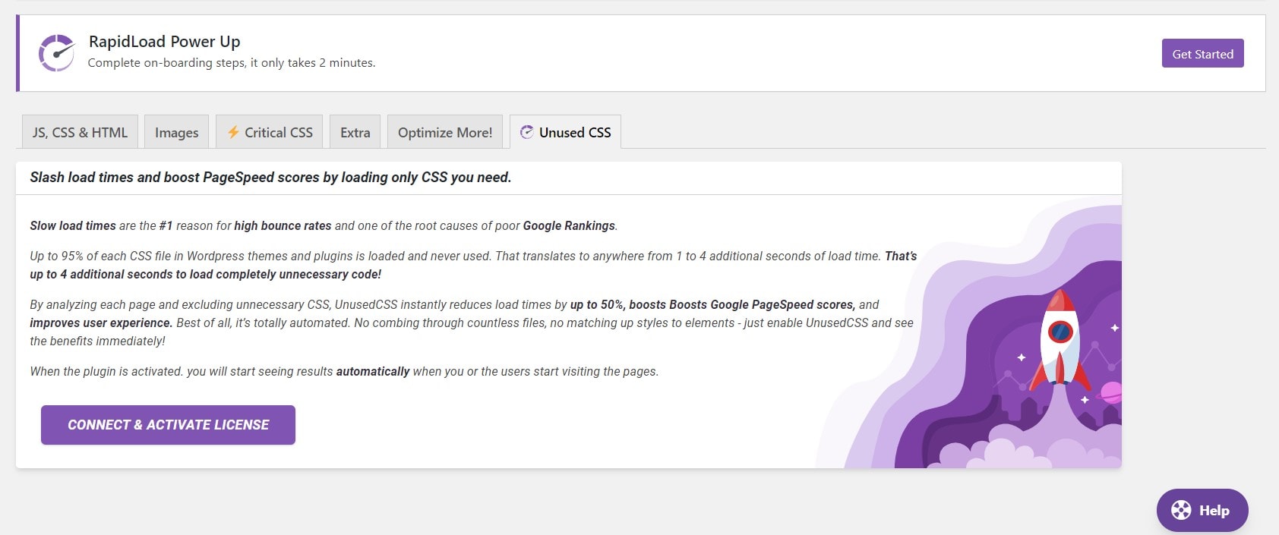
Task: Switch to the Images tab
Action: click(177, 132)
